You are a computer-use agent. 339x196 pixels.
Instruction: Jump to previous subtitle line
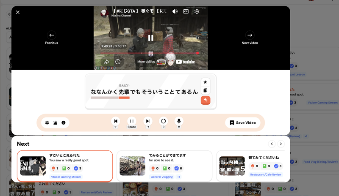115,121
